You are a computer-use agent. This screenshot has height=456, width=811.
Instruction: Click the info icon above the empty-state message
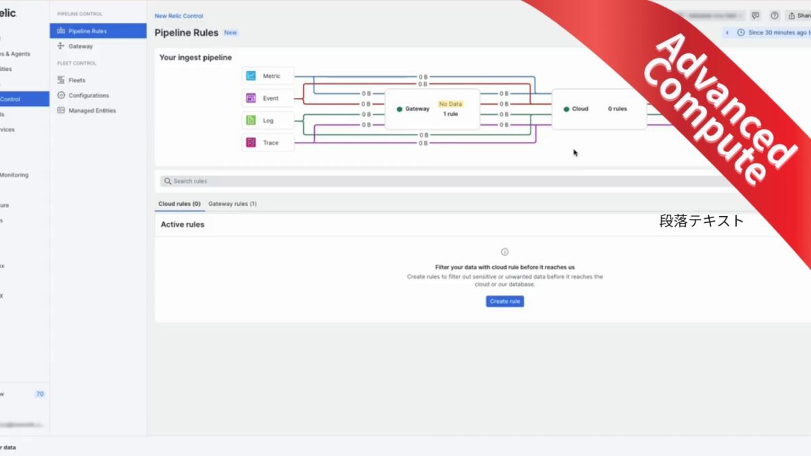(505, 252)
